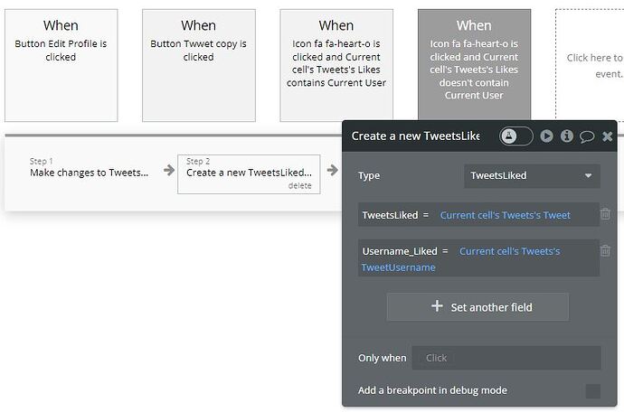
Task: Click delete link in Step 2
Action: click(x=299, y=186)
